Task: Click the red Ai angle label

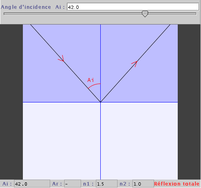Action: (x=91, y=80)
